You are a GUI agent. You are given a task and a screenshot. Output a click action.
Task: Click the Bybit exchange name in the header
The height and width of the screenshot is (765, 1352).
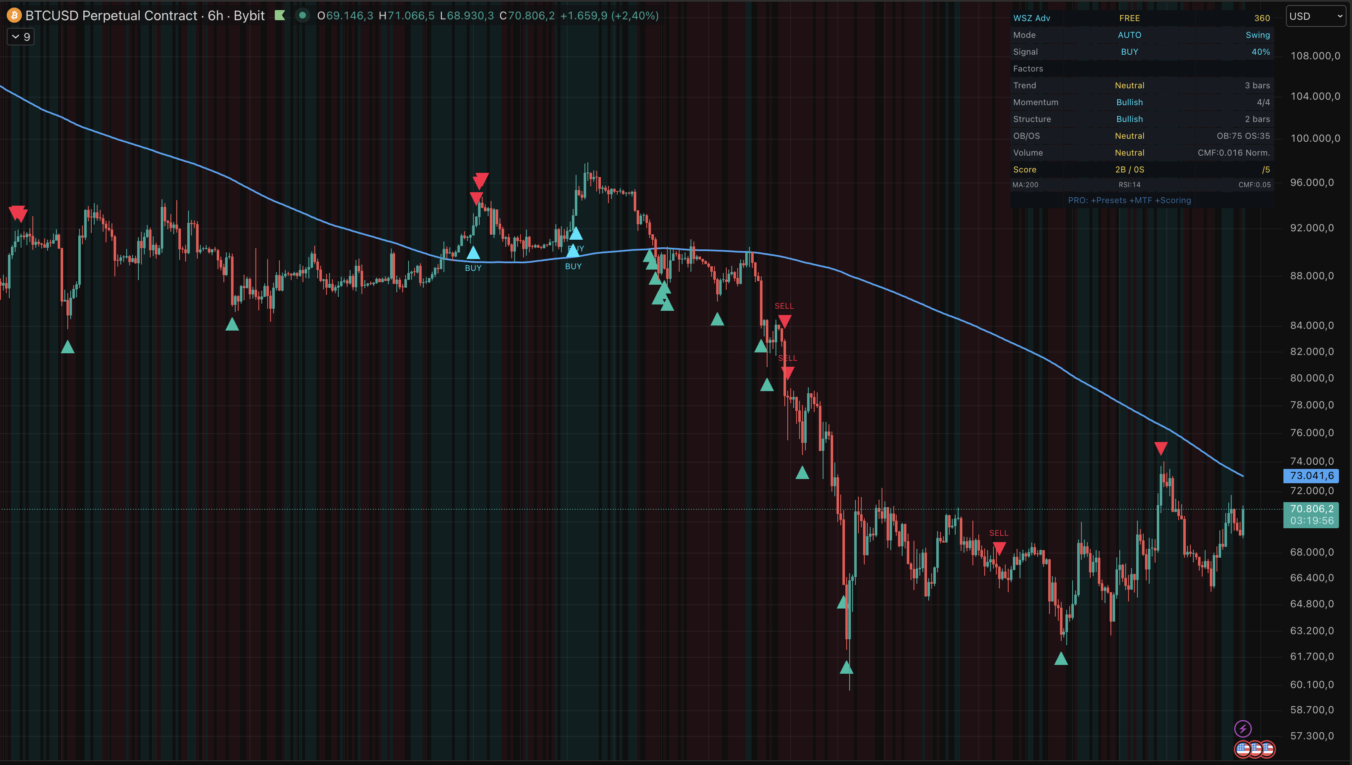(x=247, y=16)
